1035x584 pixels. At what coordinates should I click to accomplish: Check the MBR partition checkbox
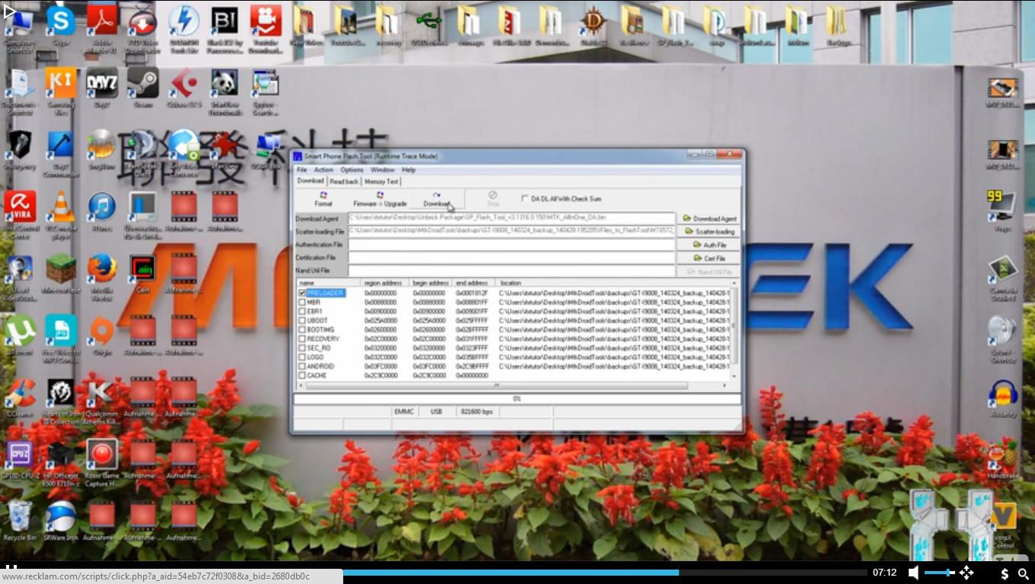point(302,302)
